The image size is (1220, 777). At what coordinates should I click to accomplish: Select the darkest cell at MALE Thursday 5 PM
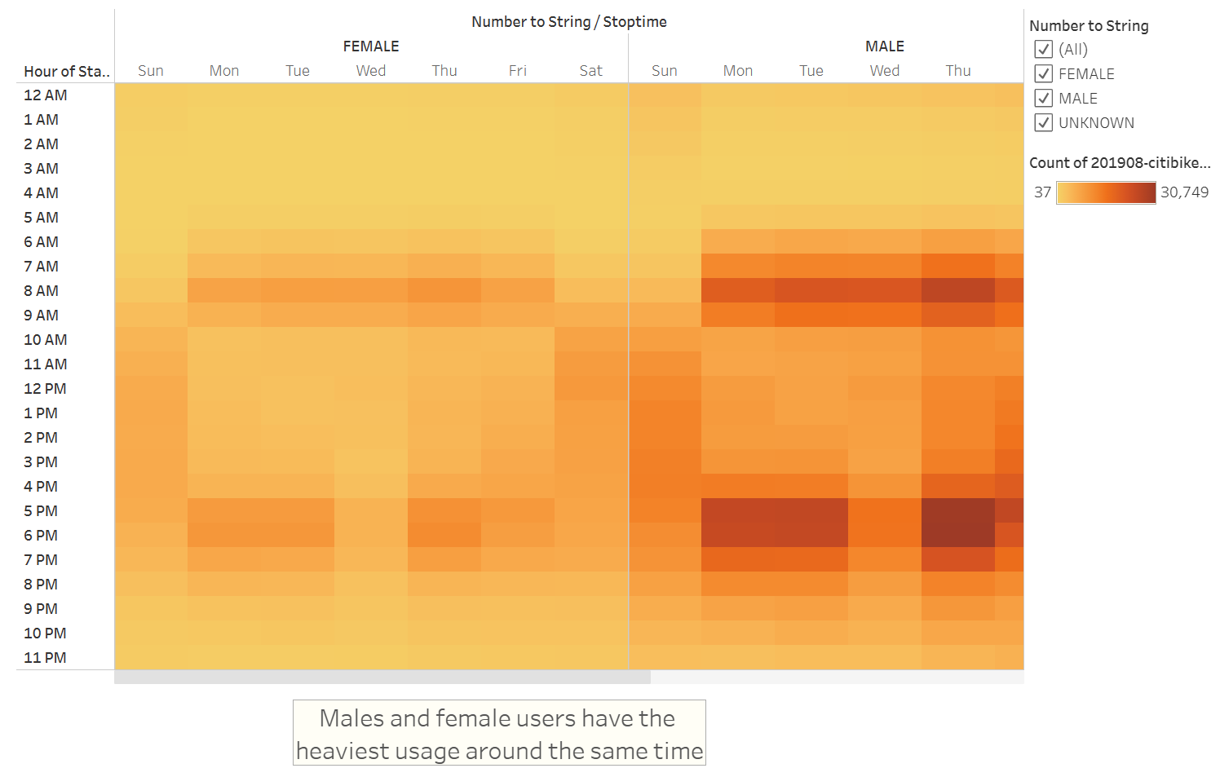click(958, 510)
